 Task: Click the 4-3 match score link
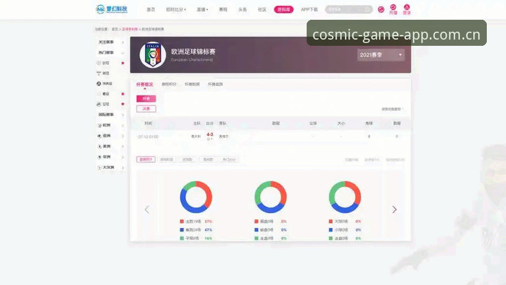(x=210, y=135)
